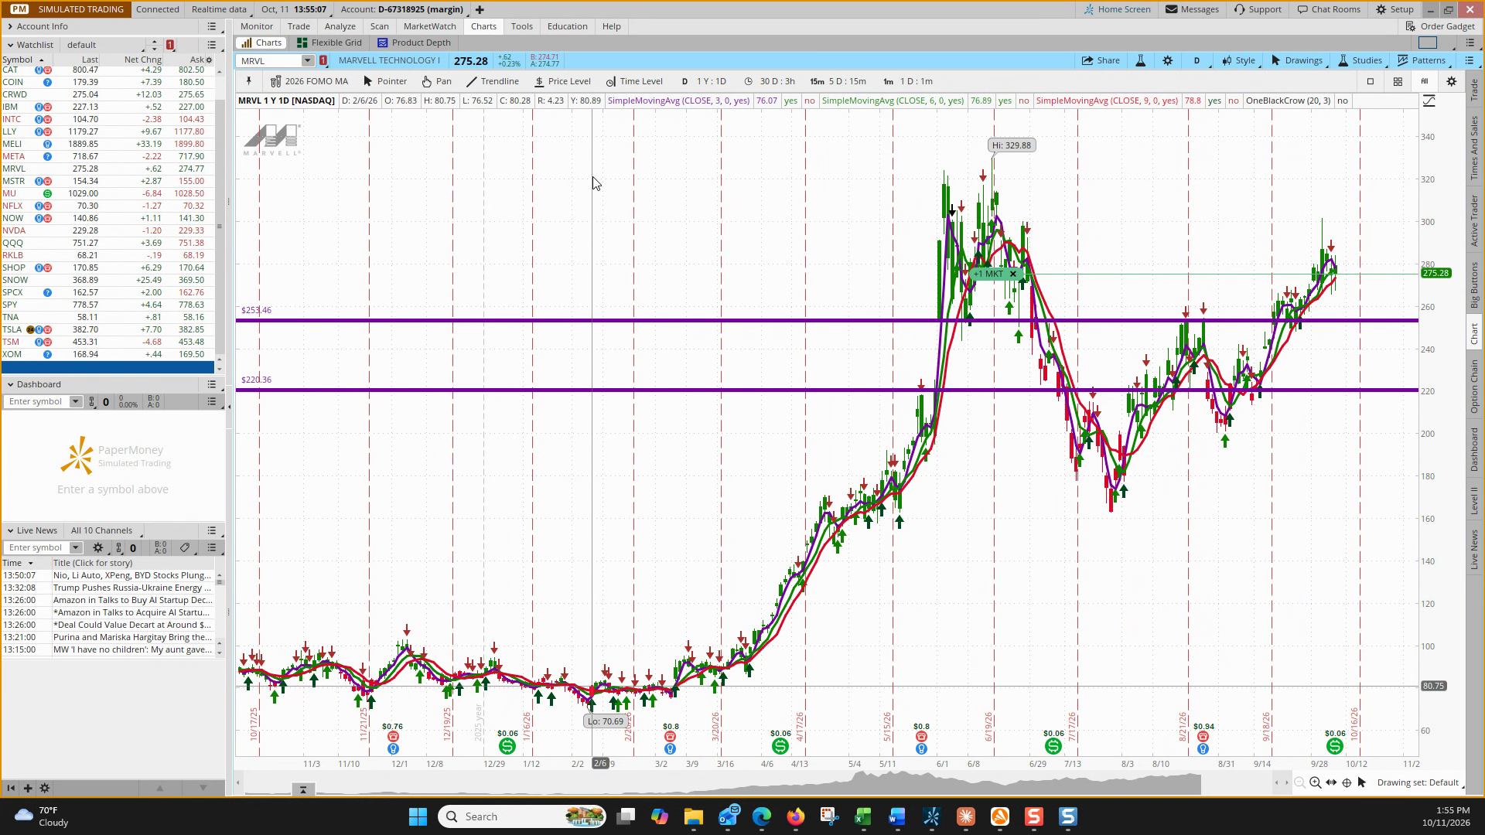Click the Dashboard Enter symbol input field
The width and height of the screenshot is (1485, 835).
[x=36, y=401]
